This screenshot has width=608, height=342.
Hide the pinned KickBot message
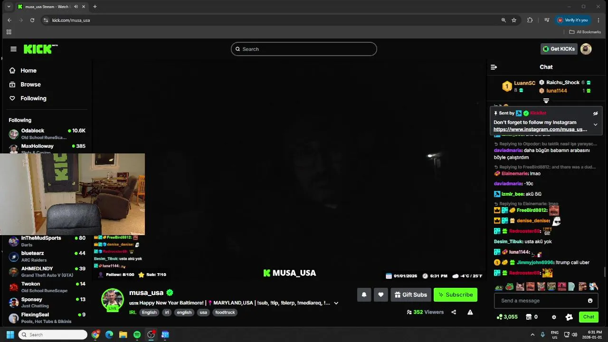coord(595,114)
